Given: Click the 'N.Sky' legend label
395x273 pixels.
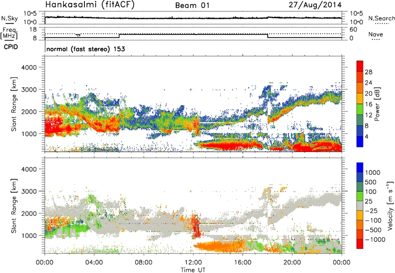Looking at the screenshot, I should click(x=9, y=18).
